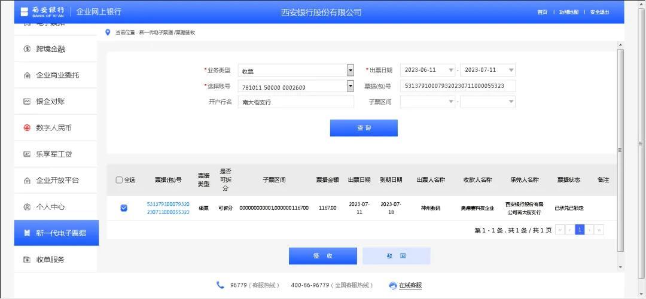Screen dimensions: 646x299
Task: Click the 首页 home link
Action: coord(542,13)
